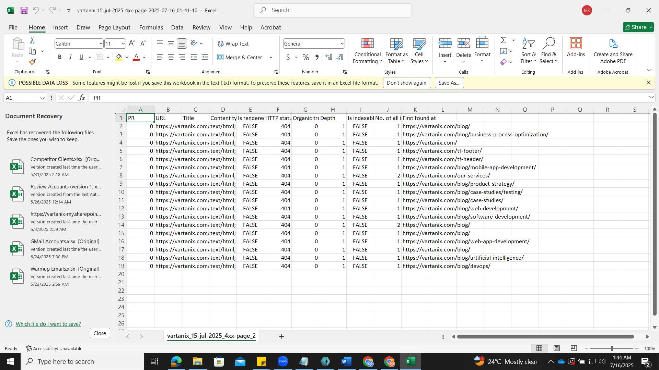Viewport: 659px width, 370px height.
Task: Open Add-ins from the ribbon
Action: (x=576, y=47)
